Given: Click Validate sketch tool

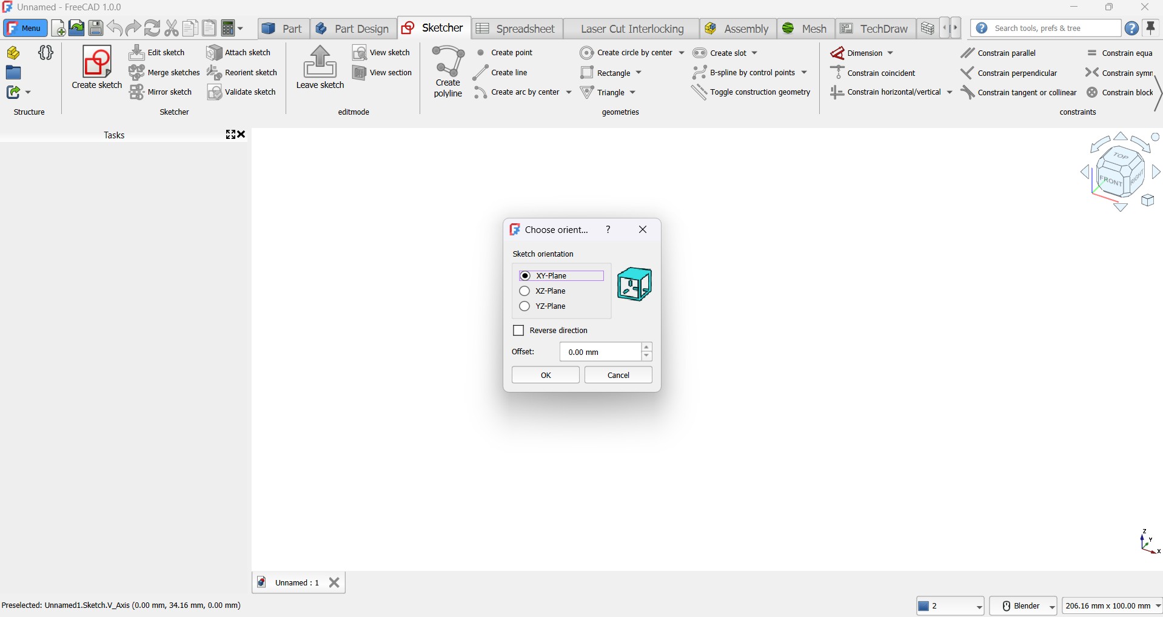Looking at the screenshot, I should [242, 92].
